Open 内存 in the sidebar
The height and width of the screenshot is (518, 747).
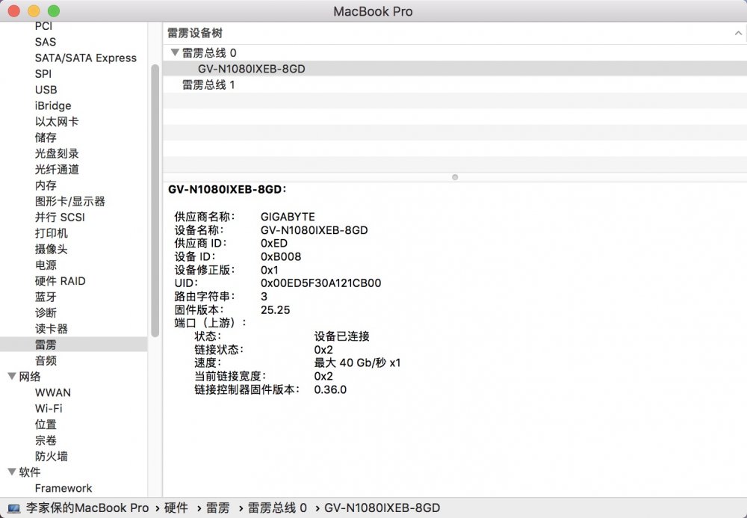coord(46,185)
